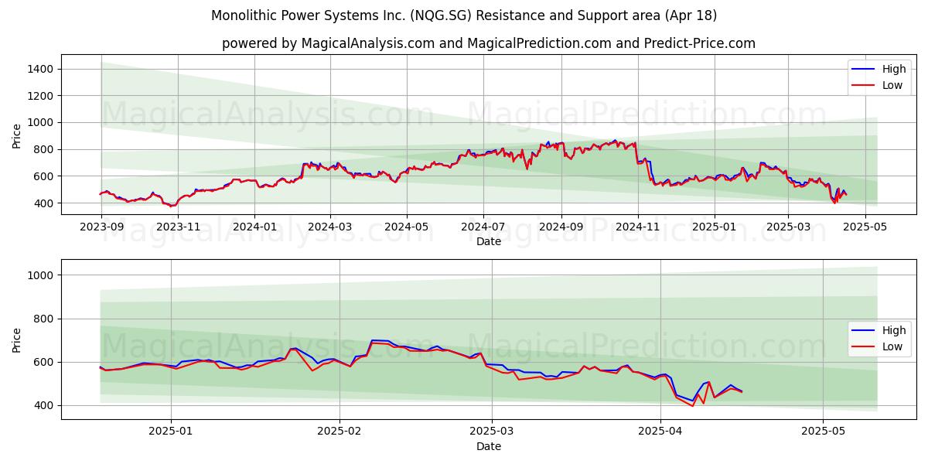Image resolution: width=928 pixels, height=464 pixels.
Task: Click the 2024-03 date tick label
Action: (330, 227)
